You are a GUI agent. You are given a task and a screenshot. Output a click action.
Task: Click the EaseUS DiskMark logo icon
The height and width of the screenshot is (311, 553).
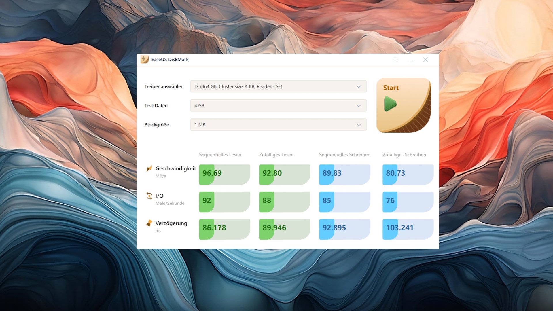pyautogui.click(x=144, y=60)
